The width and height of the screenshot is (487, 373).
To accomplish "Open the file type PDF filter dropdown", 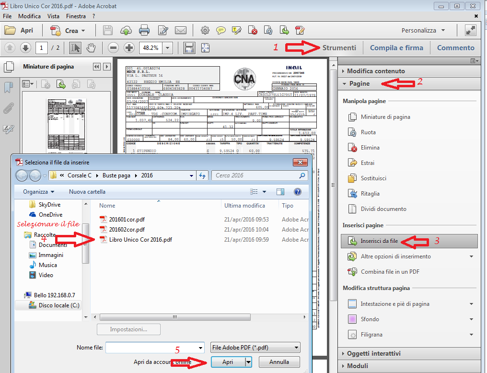I will point(255,348).
